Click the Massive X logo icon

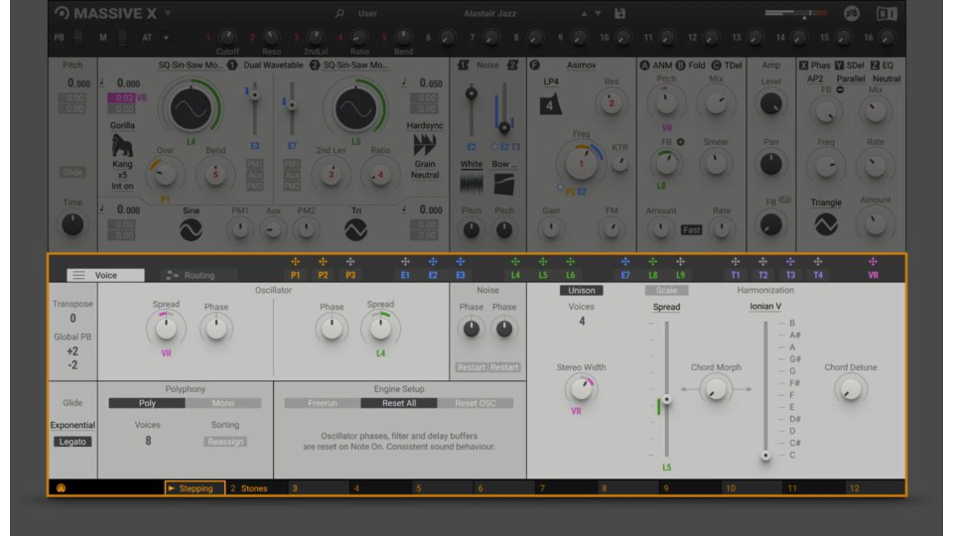click(x=62, y=13)
